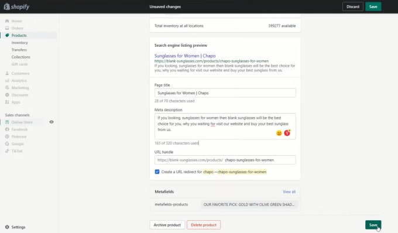
Task: Click the Products tag icon
Action: [x=7, y=35]
